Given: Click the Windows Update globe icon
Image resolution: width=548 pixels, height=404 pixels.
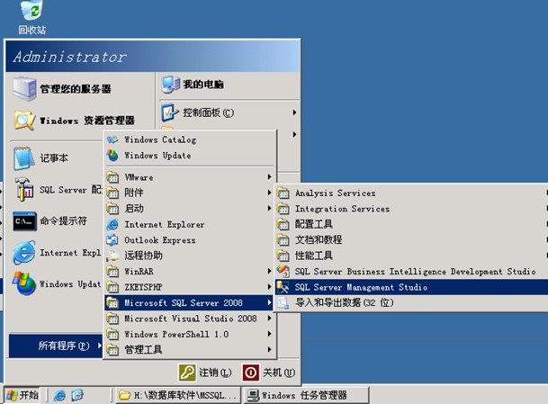Looking at the screenshot, I should click(112, 155).
